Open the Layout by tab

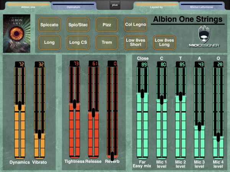click(156, 6)
